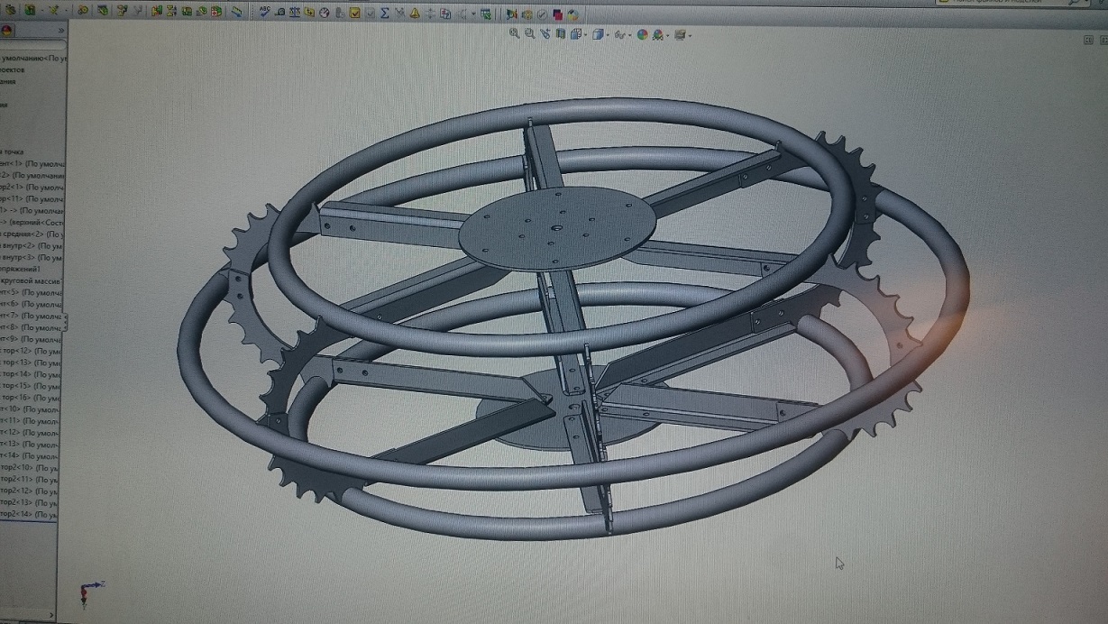
Task: Click the Sigma equations icon
Action: [385, 14]
